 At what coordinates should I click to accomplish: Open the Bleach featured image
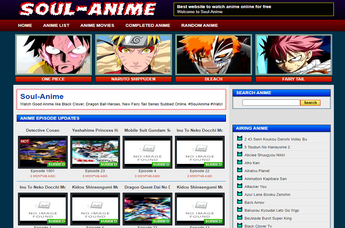click(213, 55)
